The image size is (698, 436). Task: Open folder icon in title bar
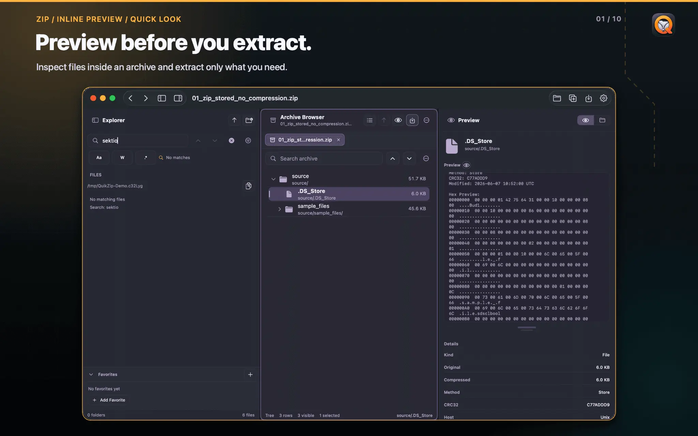point(557,98)
